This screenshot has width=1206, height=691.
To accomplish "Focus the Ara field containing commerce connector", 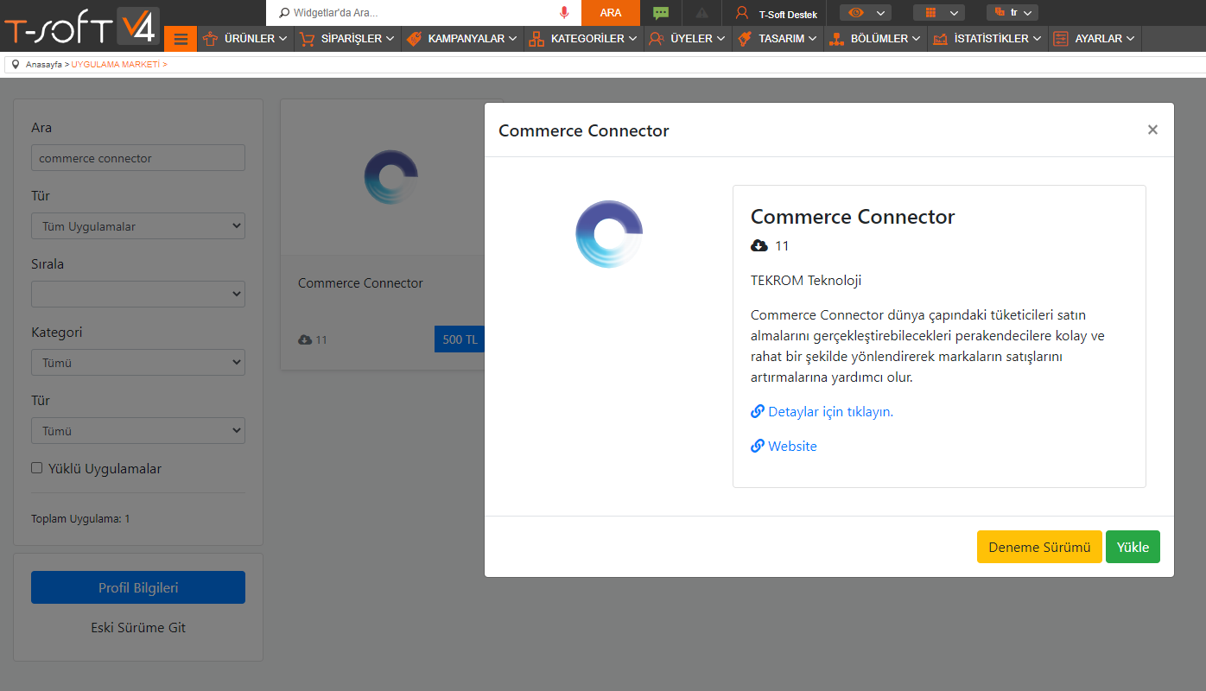I will [x=138, y=158].
